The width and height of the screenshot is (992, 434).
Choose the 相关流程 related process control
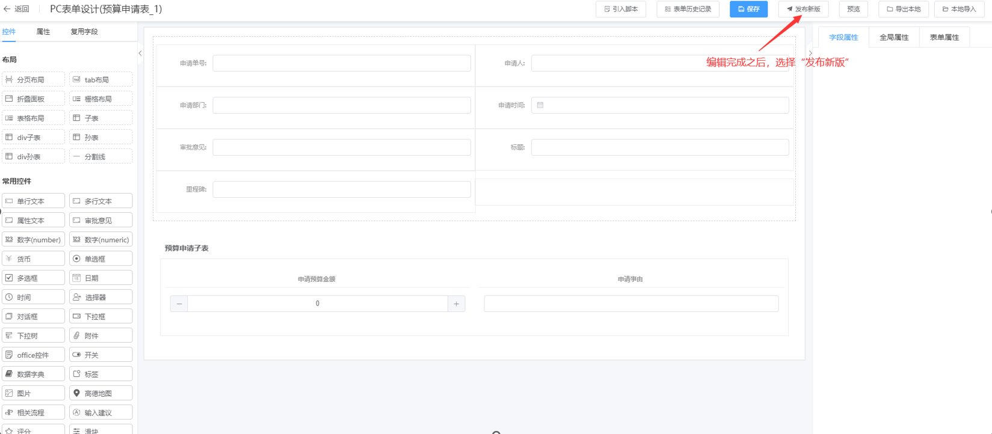pos(34,412)
